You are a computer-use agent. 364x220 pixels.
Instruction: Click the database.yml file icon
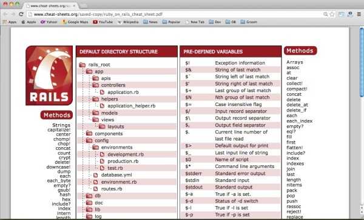[x=96, y=175]
